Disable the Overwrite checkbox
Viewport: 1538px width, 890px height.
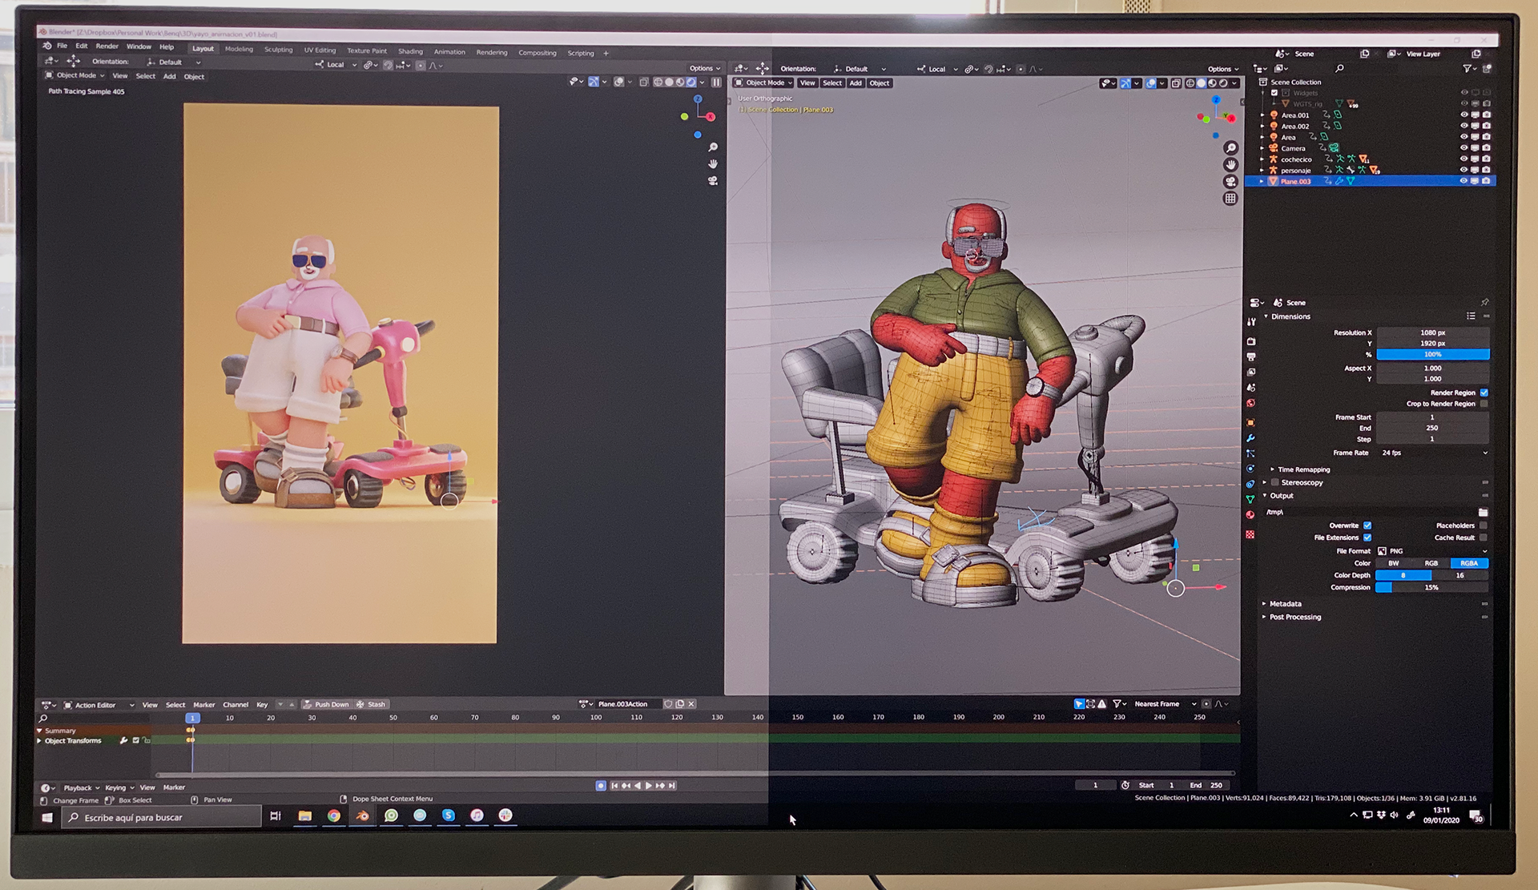point(1367,526)
